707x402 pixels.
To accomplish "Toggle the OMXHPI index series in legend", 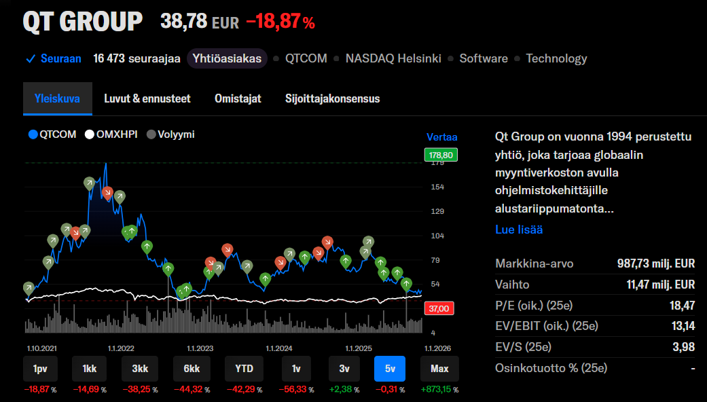I will click(x=111, y=134).
